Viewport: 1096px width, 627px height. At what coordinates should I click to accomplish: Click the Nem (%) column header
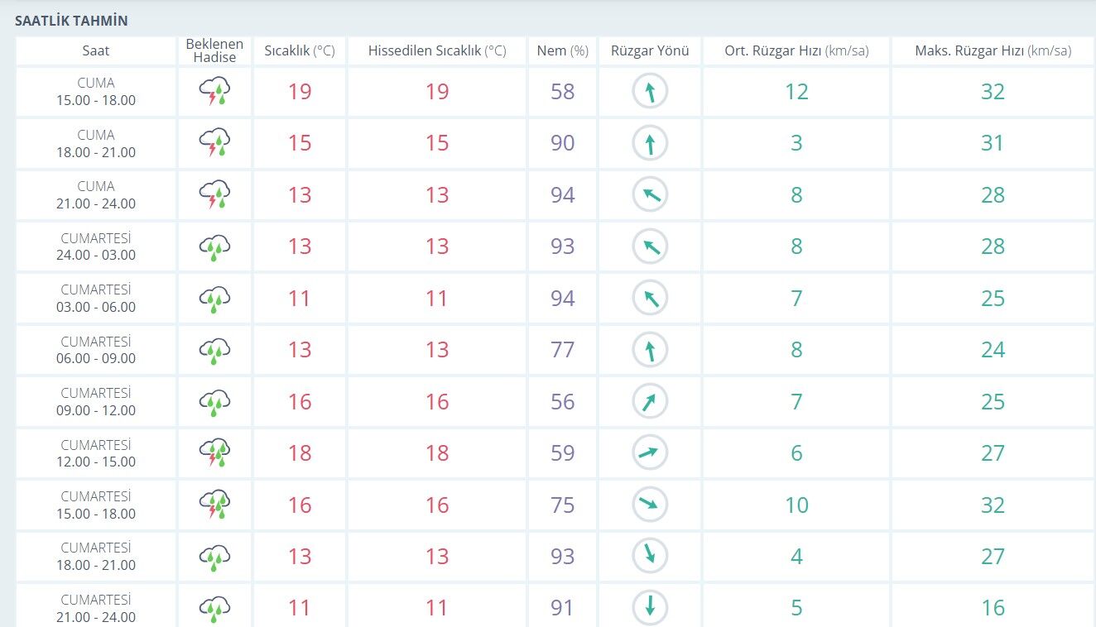coord(563,50)
